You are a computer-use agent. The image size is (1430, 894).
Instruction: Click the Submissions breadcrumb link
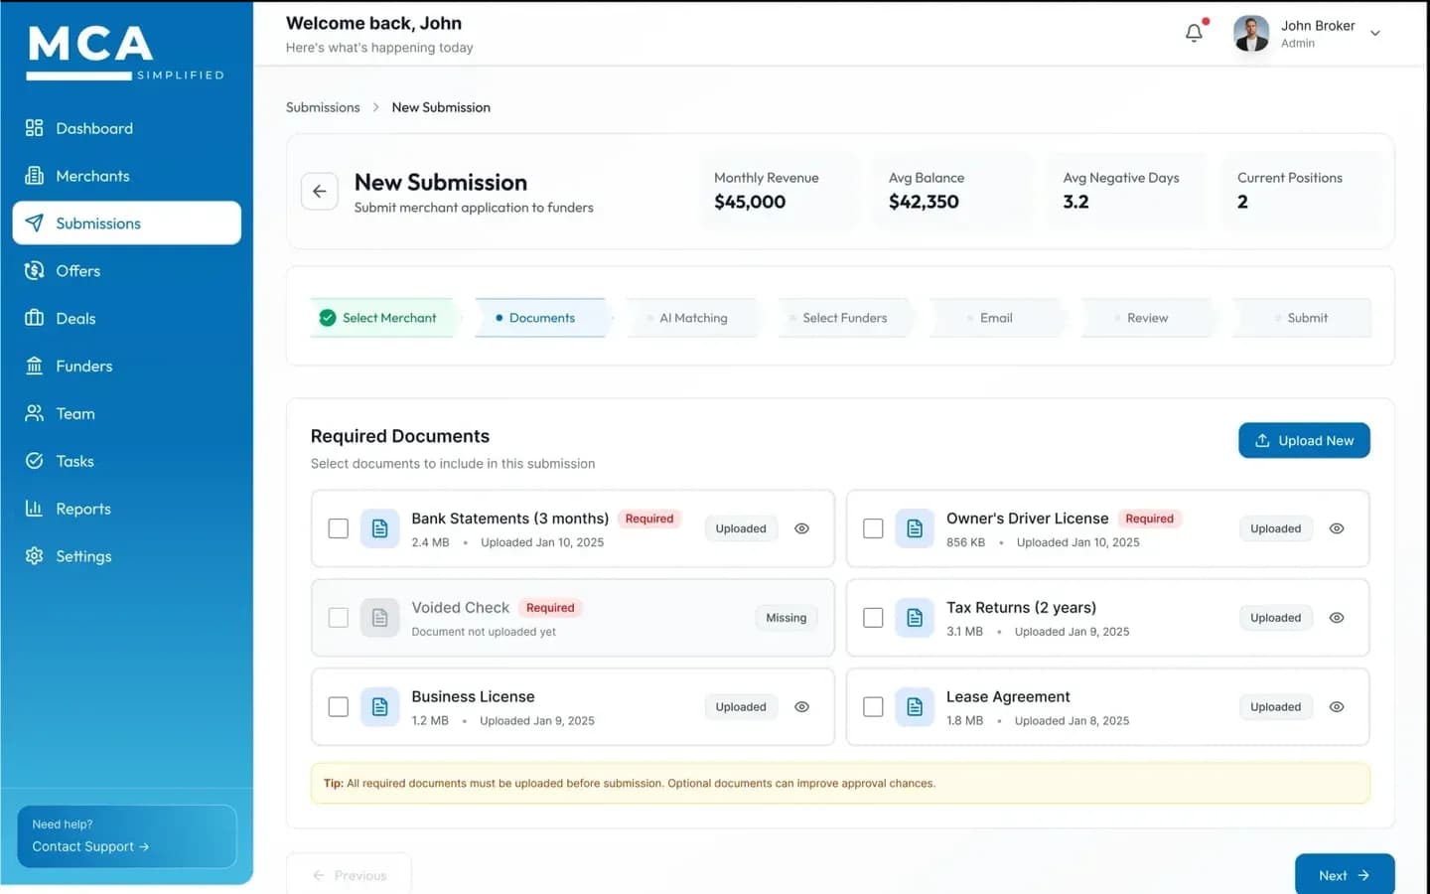point(323,107)
